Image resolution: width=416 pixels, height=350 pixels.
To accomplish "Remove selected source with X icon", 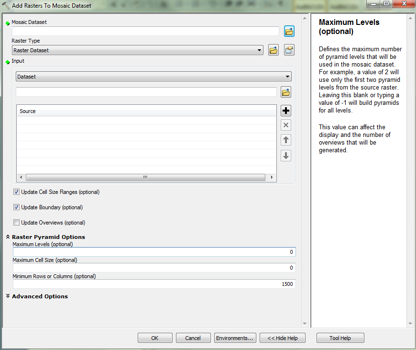I will tap(286, 125).
